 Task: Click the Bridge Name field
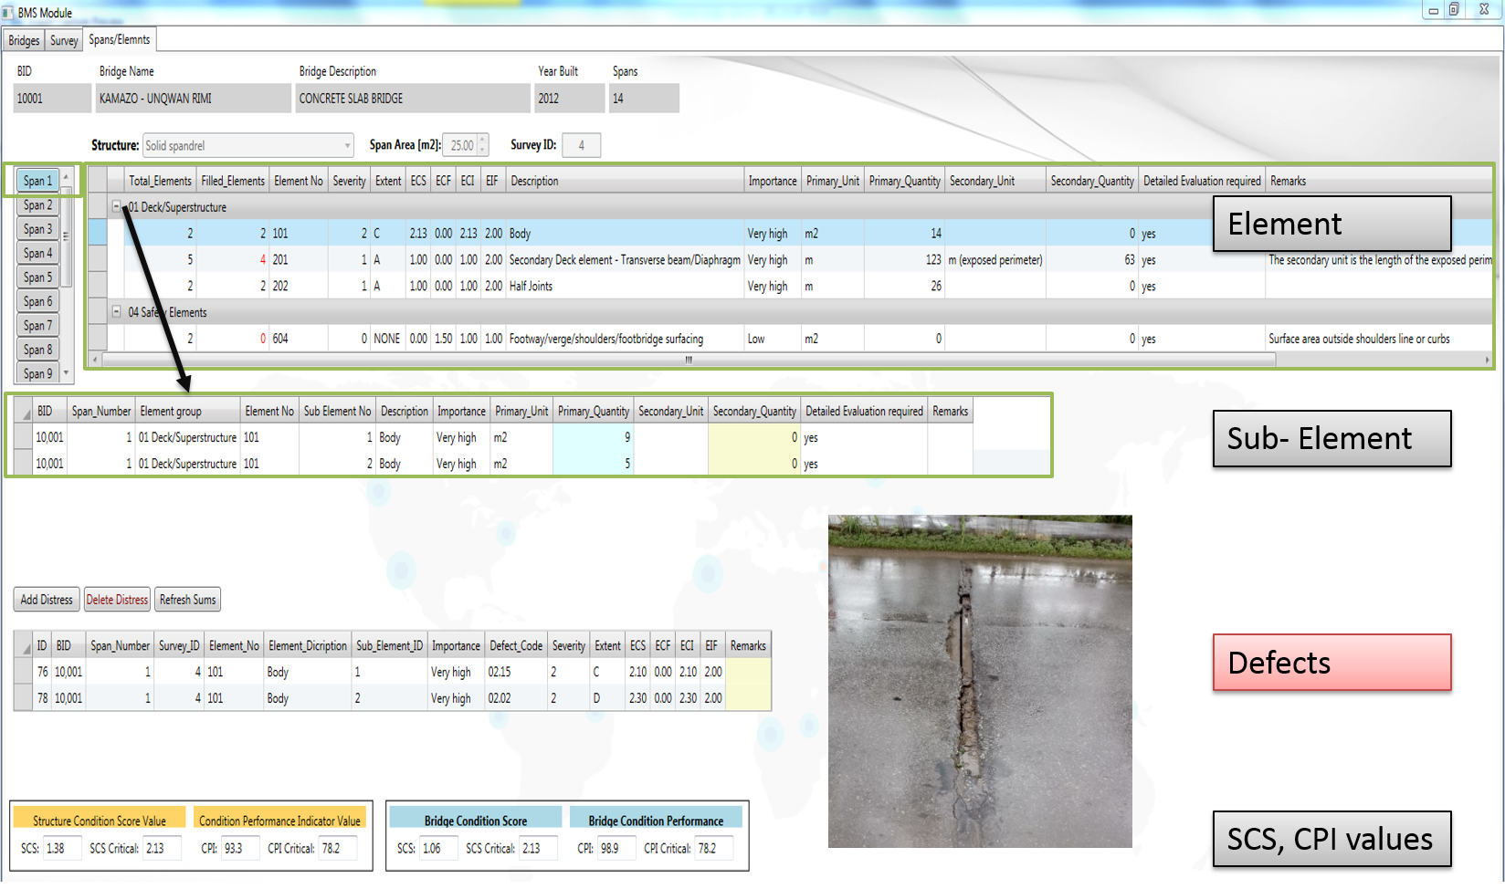193,99
